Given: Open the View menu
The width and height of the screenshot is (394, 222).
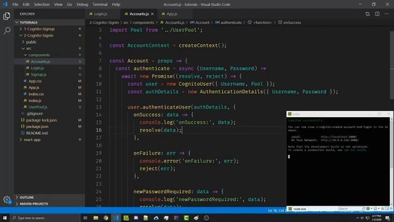Looking at the screenshot, I should click(x=58, y=4).
